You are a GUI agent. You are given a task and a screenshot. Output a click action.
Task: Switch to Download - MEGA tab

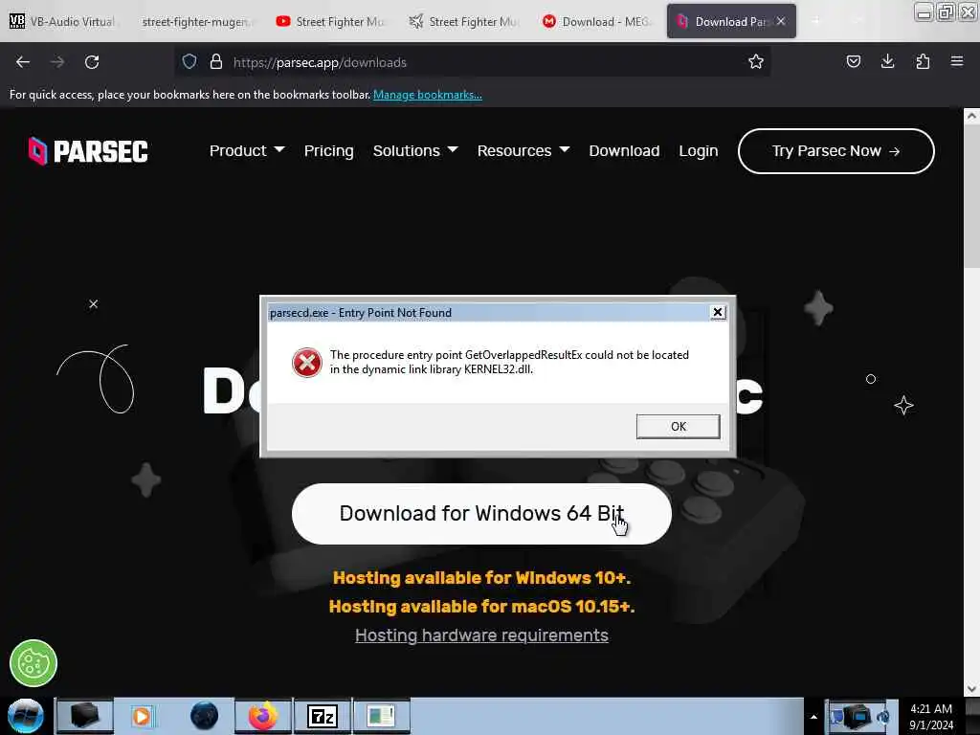597,21
